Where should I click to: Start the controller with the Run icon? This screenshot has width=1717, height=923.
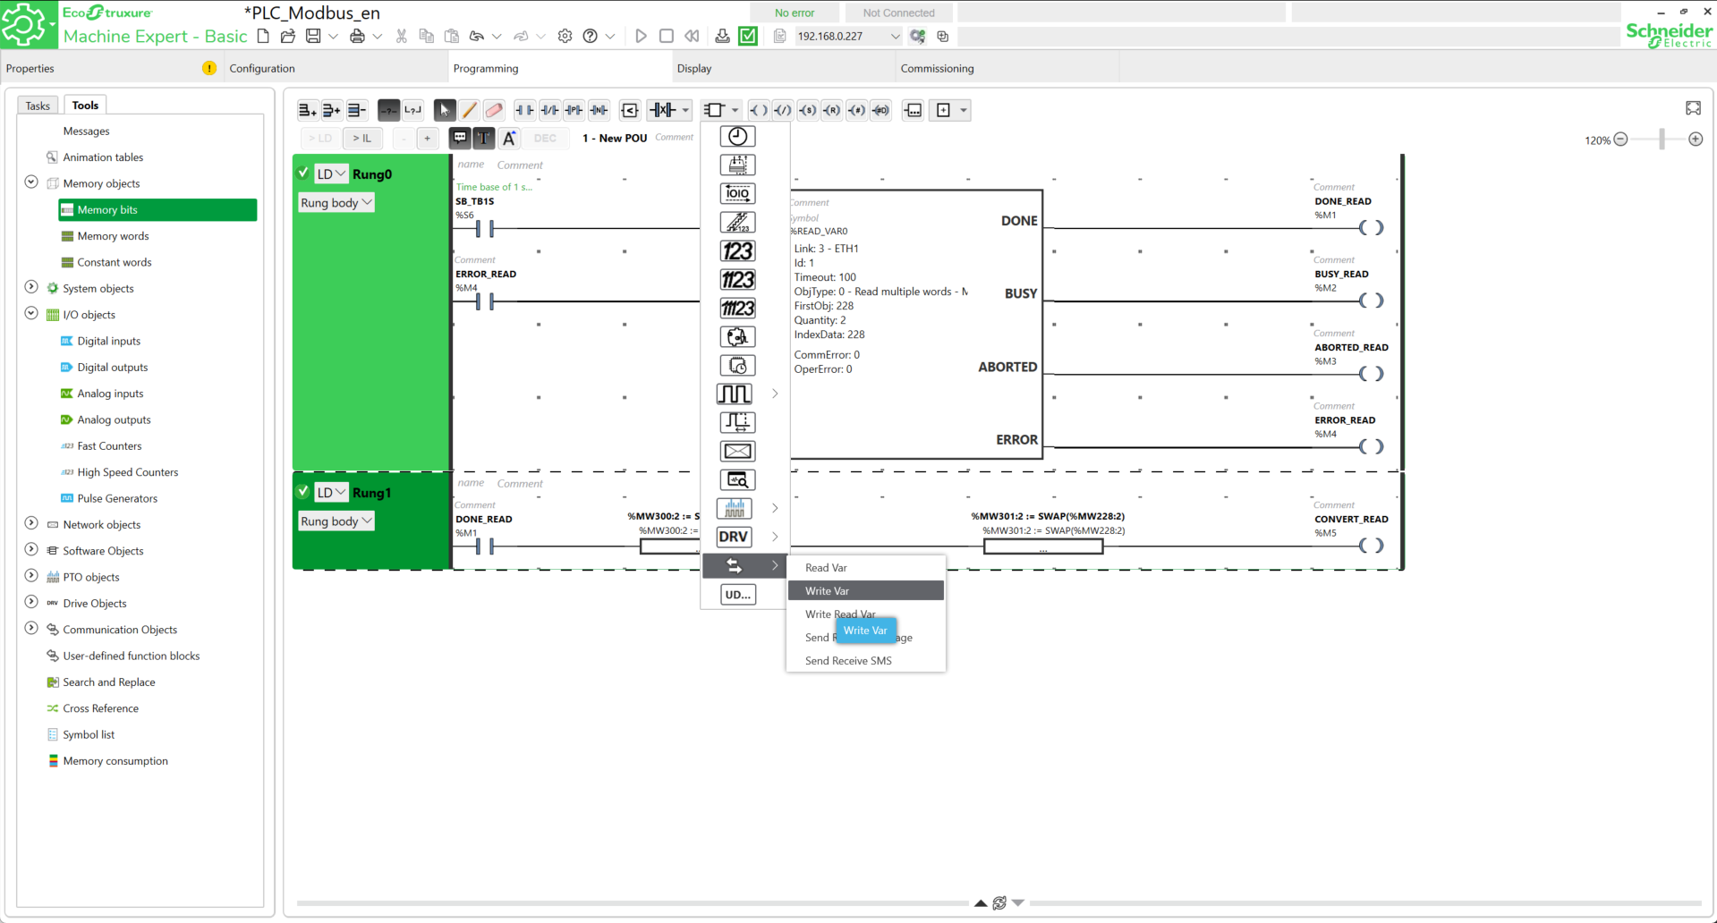click(x=641, y=37)
